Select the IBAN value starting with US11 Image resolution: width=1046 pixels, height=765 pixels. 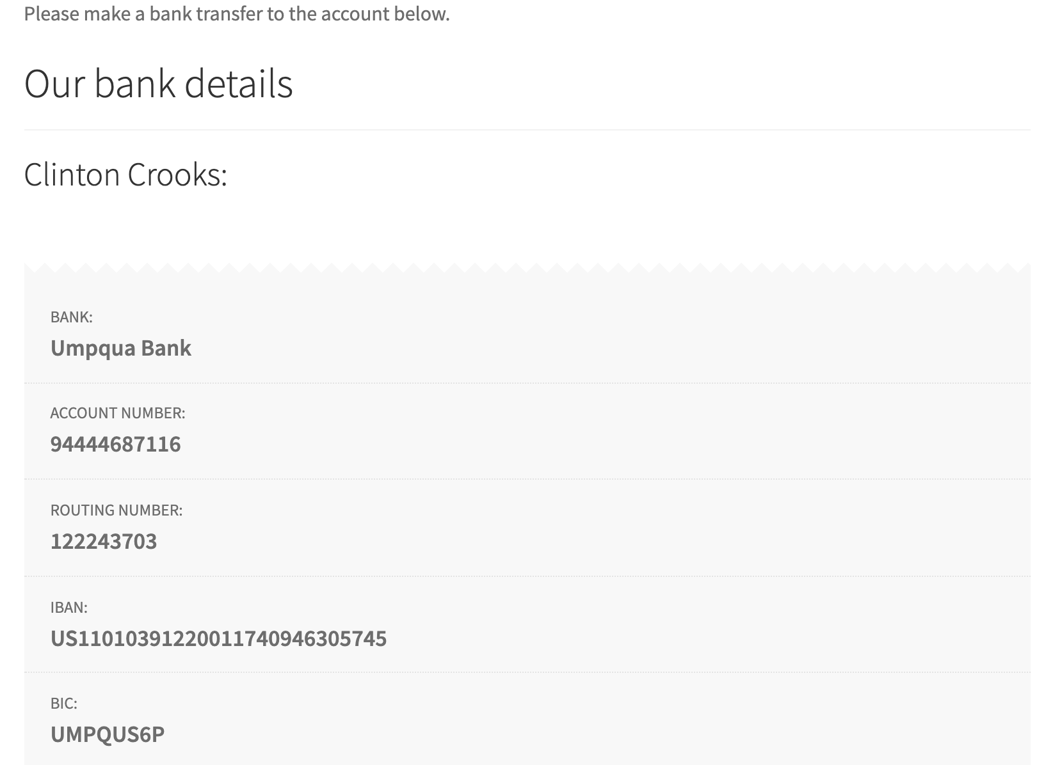218,638
